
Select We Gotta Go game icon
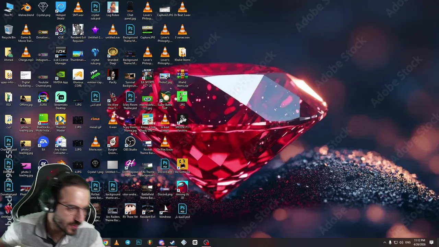(182, 166)
